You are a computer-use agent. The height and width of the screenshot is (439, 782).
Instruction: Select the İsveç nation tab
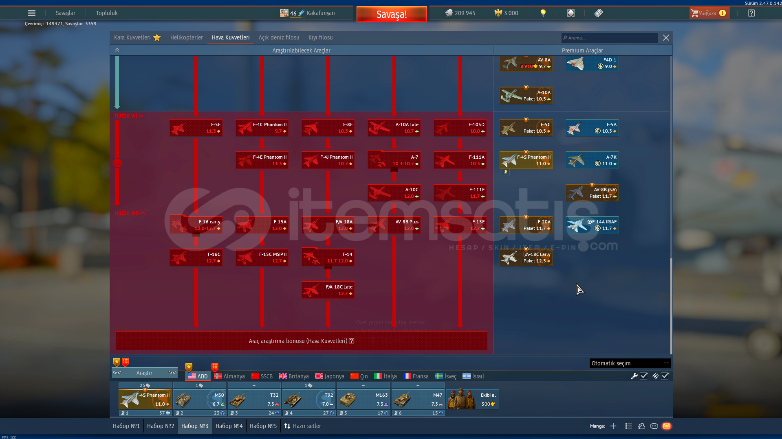445,376
